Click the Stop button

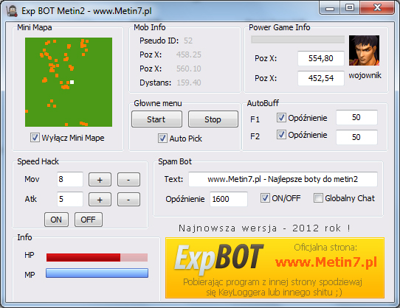click(x=213, y=119)
